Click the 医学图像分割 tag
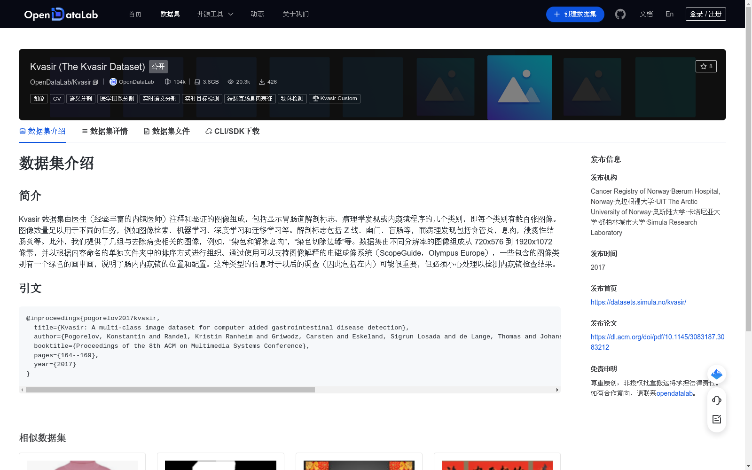752x470 pixels. [x=117, y=99]
